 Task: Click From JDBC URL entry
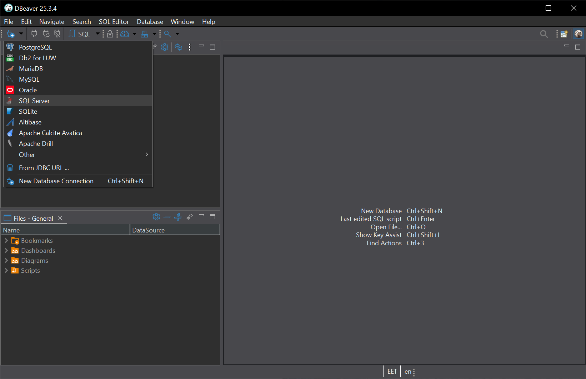pos(44,168)
